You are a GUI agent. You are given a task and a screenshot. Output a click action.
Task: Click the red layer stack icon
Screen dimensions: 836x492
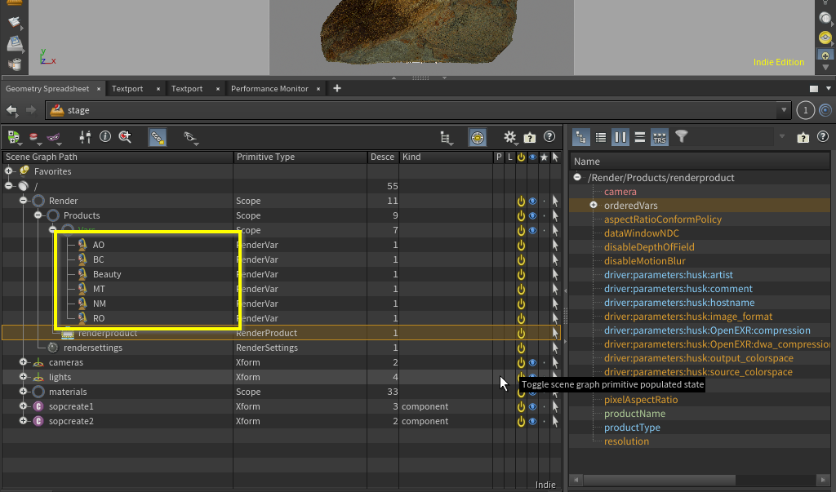[34, 138]
